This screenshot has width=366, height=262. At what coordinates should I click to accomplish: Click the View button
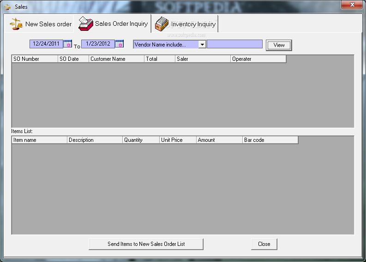pos(279,45)
